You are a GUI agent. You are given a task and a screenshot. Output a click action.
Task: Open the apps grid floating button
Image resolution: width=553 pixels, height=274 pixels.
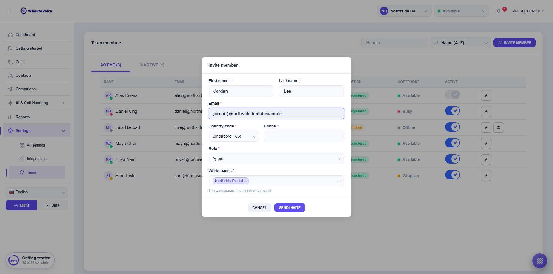[x=540, y=261]
